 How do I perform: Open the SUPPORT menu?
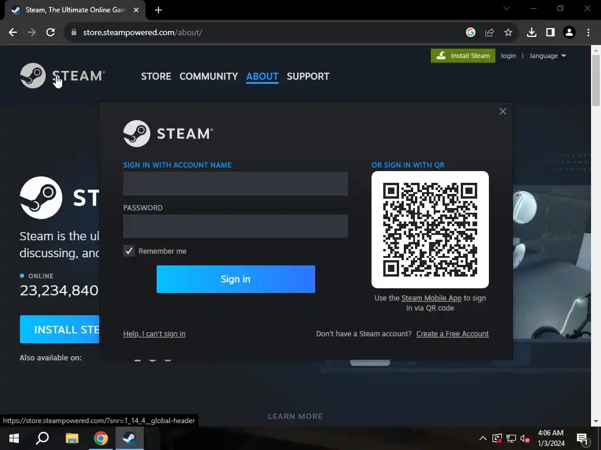point(308,76)
